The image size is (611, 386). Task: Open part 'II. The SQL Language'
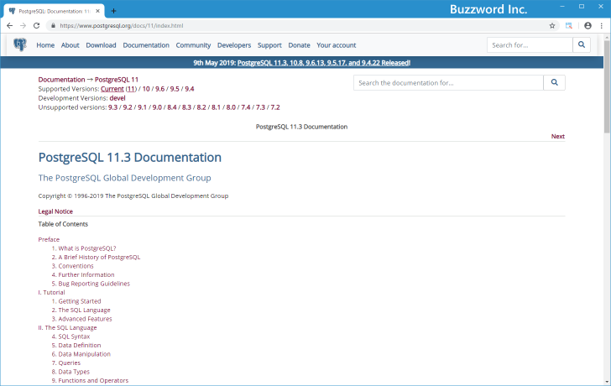pyautogui.click(x=67, y=327)
